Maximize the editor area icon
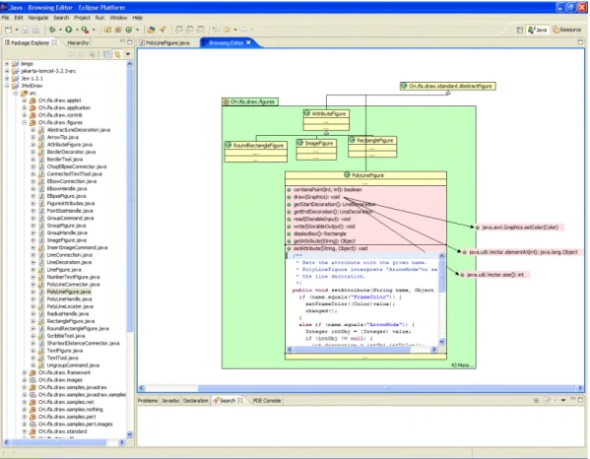This screenshot has height=459, width=590. tap(580, 42)
